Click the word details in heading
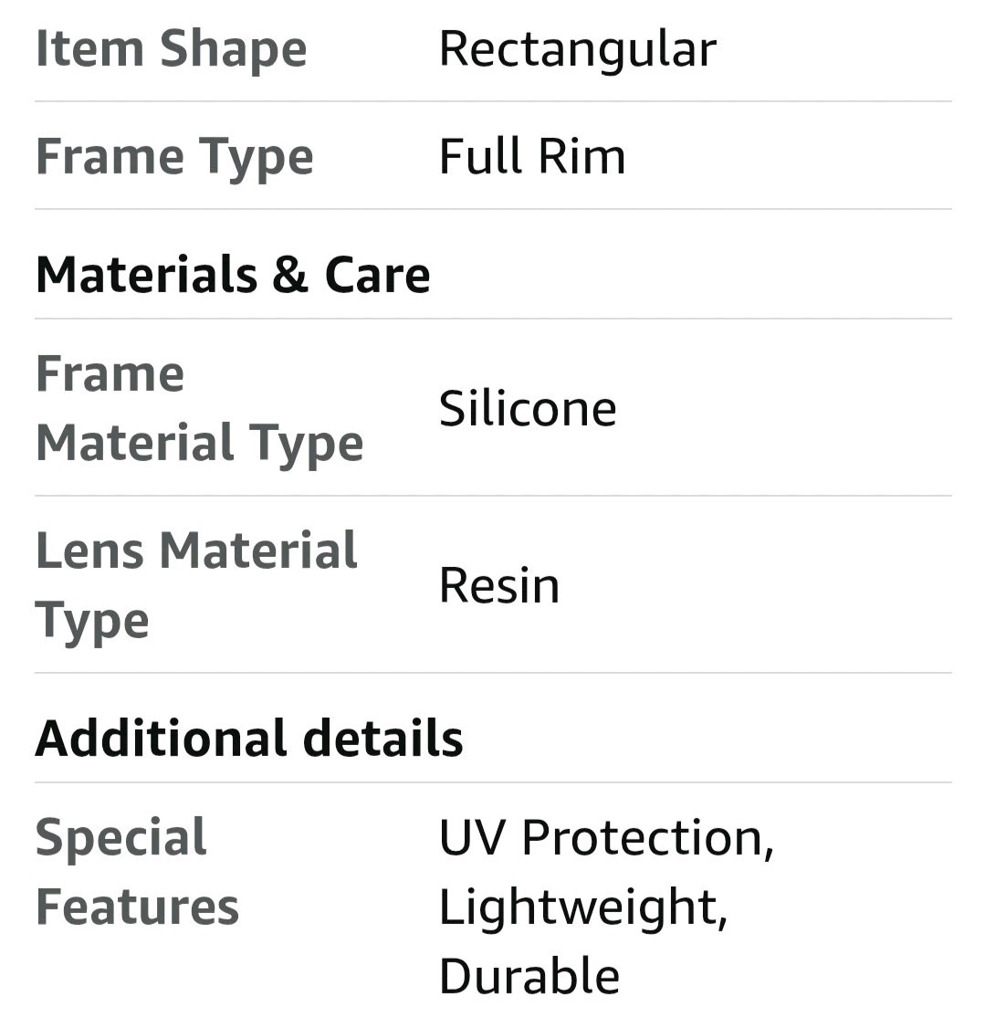This screenshot has height=1018, width=985. point(383,738)
